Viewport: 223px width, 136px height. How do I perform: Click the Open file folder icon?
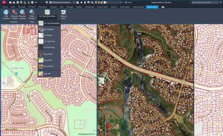(14, 2)
